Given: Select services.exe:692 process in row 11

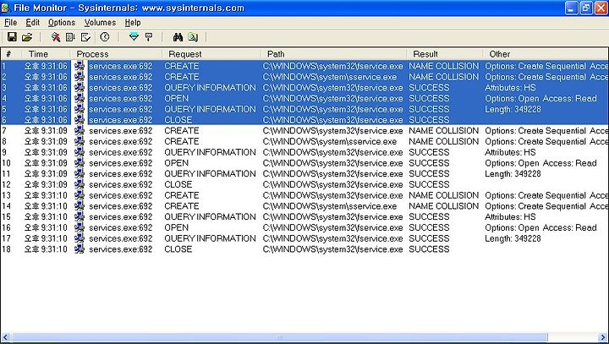Looking at the screenshot, I should point(120,174).
